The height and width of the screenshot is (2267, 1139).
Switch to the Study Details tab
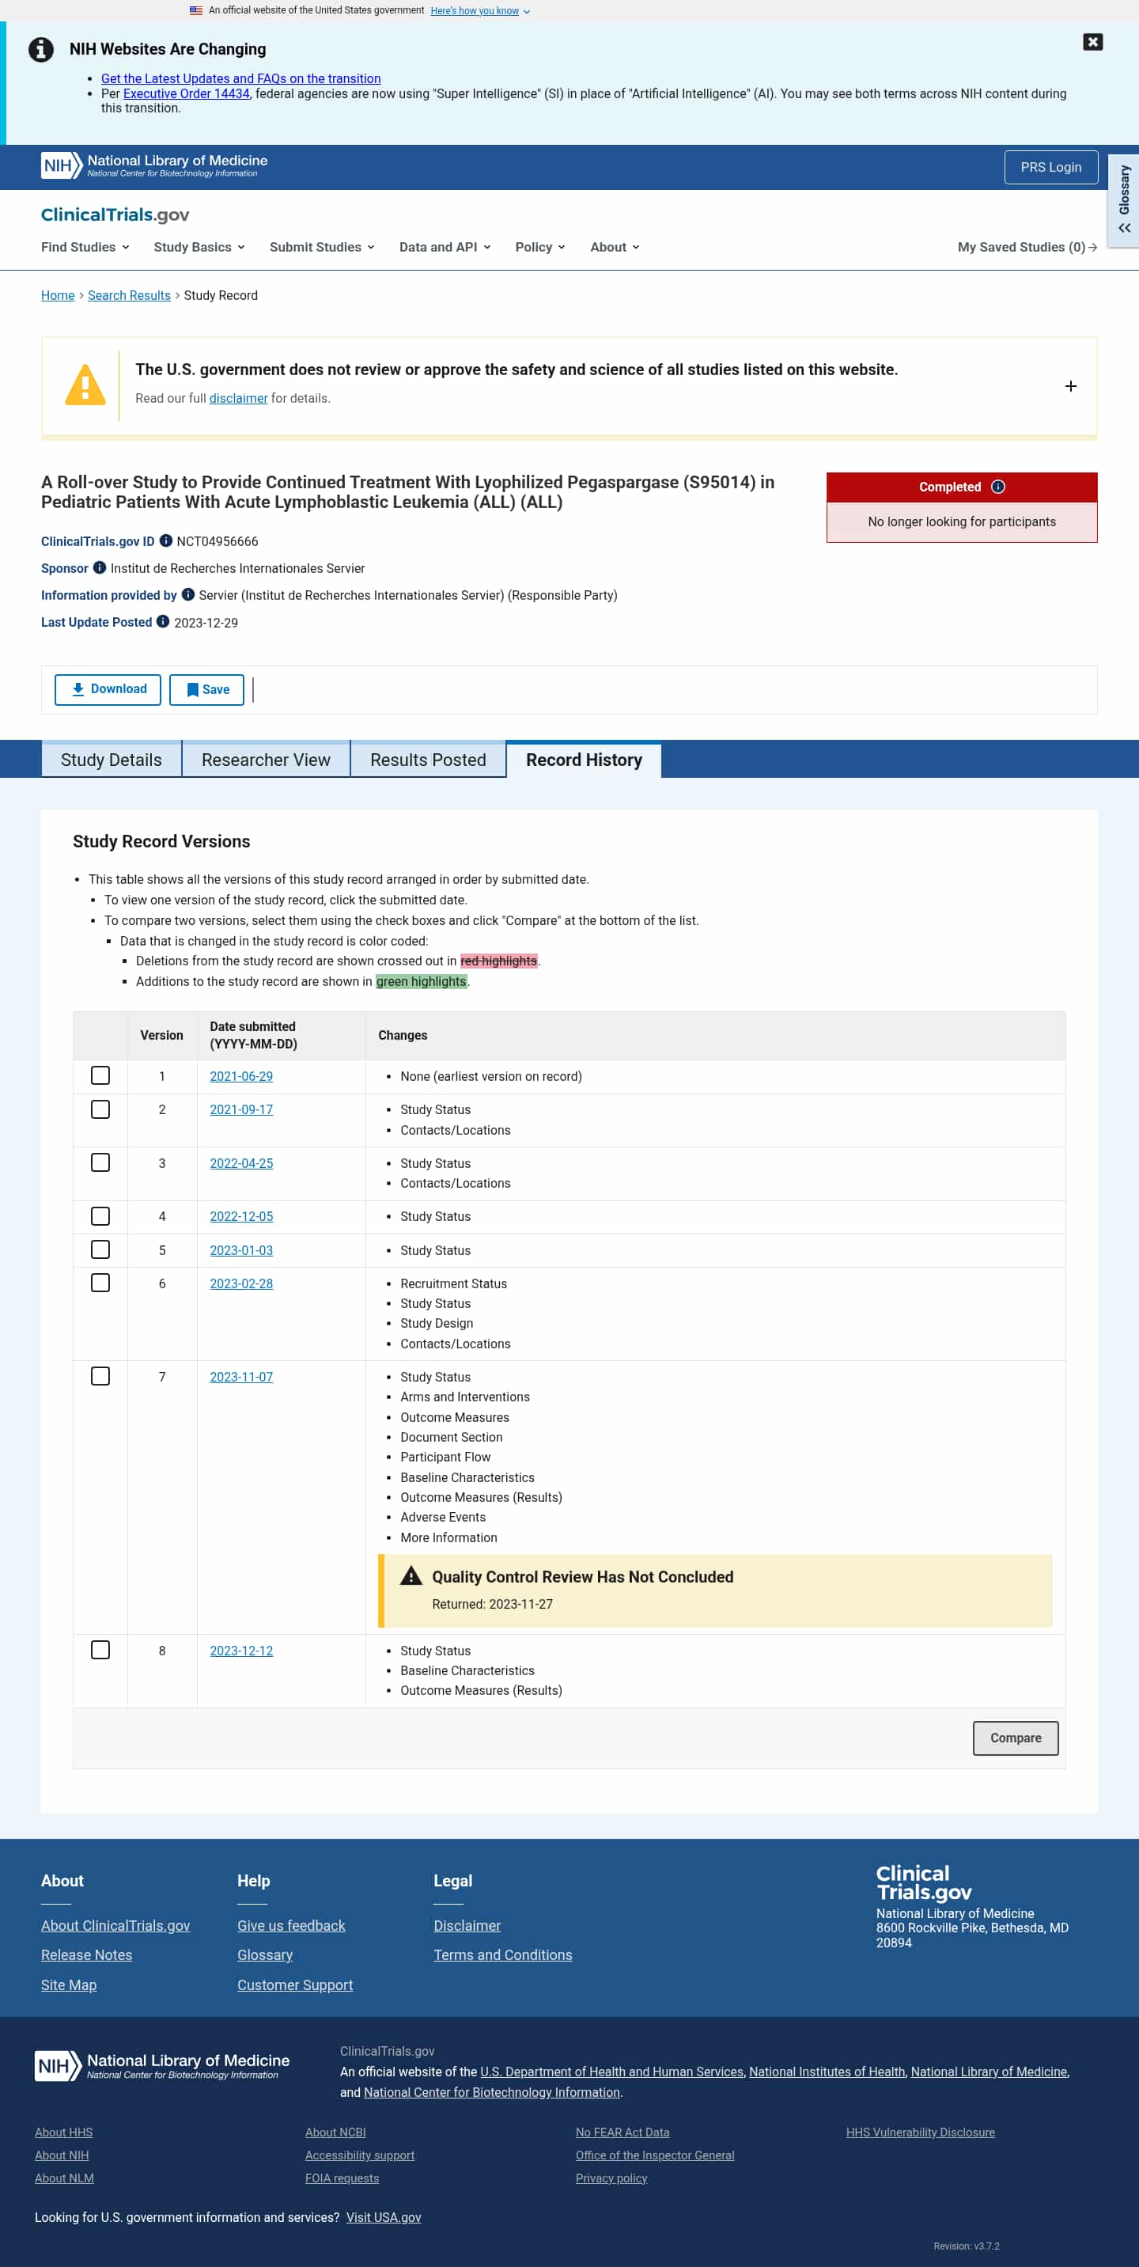(111, 760)
